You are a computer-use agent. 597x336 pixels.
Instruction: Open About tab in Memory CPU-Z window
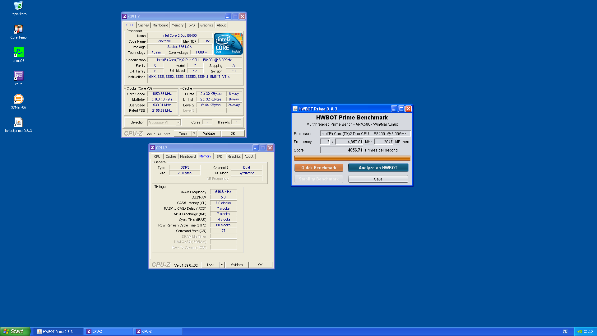click(x=249, y=156)
